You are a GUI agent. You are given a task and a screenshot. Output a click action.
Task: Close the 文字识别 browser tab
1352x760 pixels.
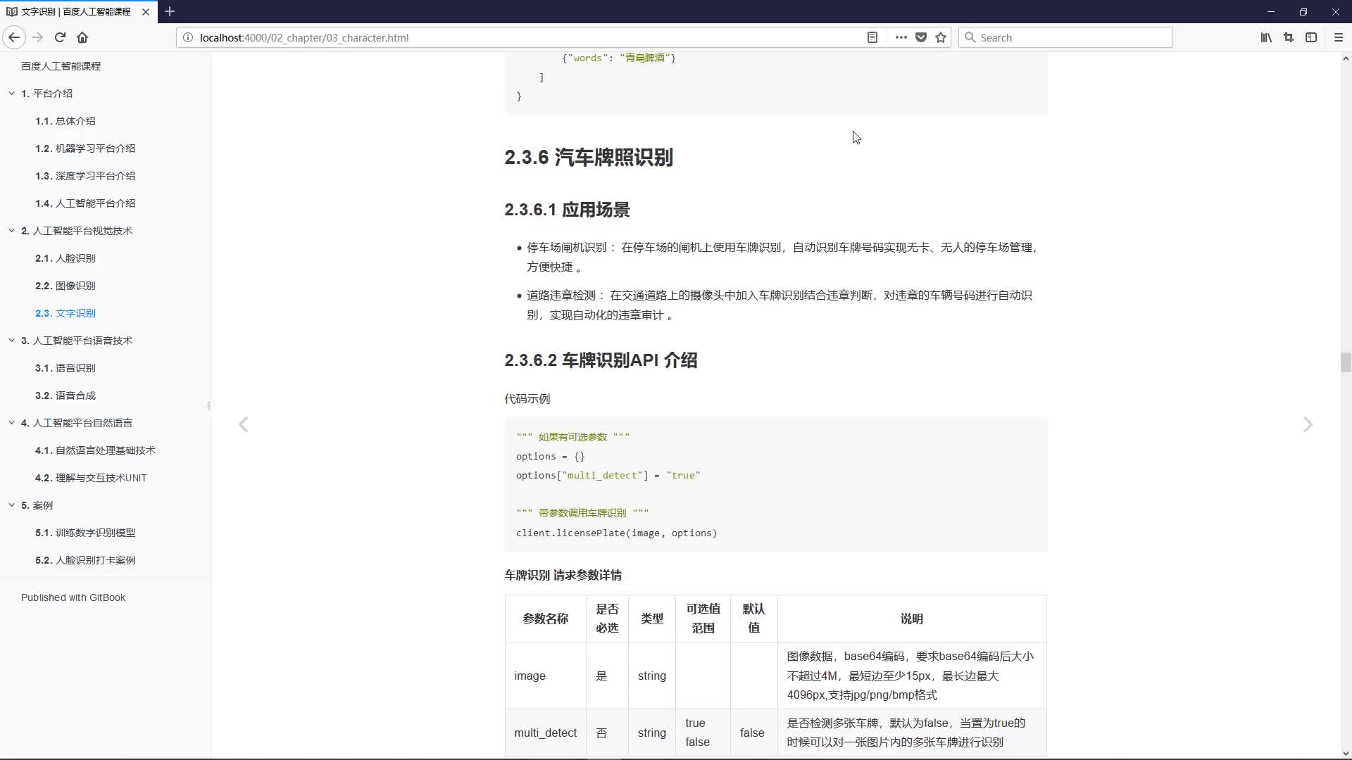146,12
